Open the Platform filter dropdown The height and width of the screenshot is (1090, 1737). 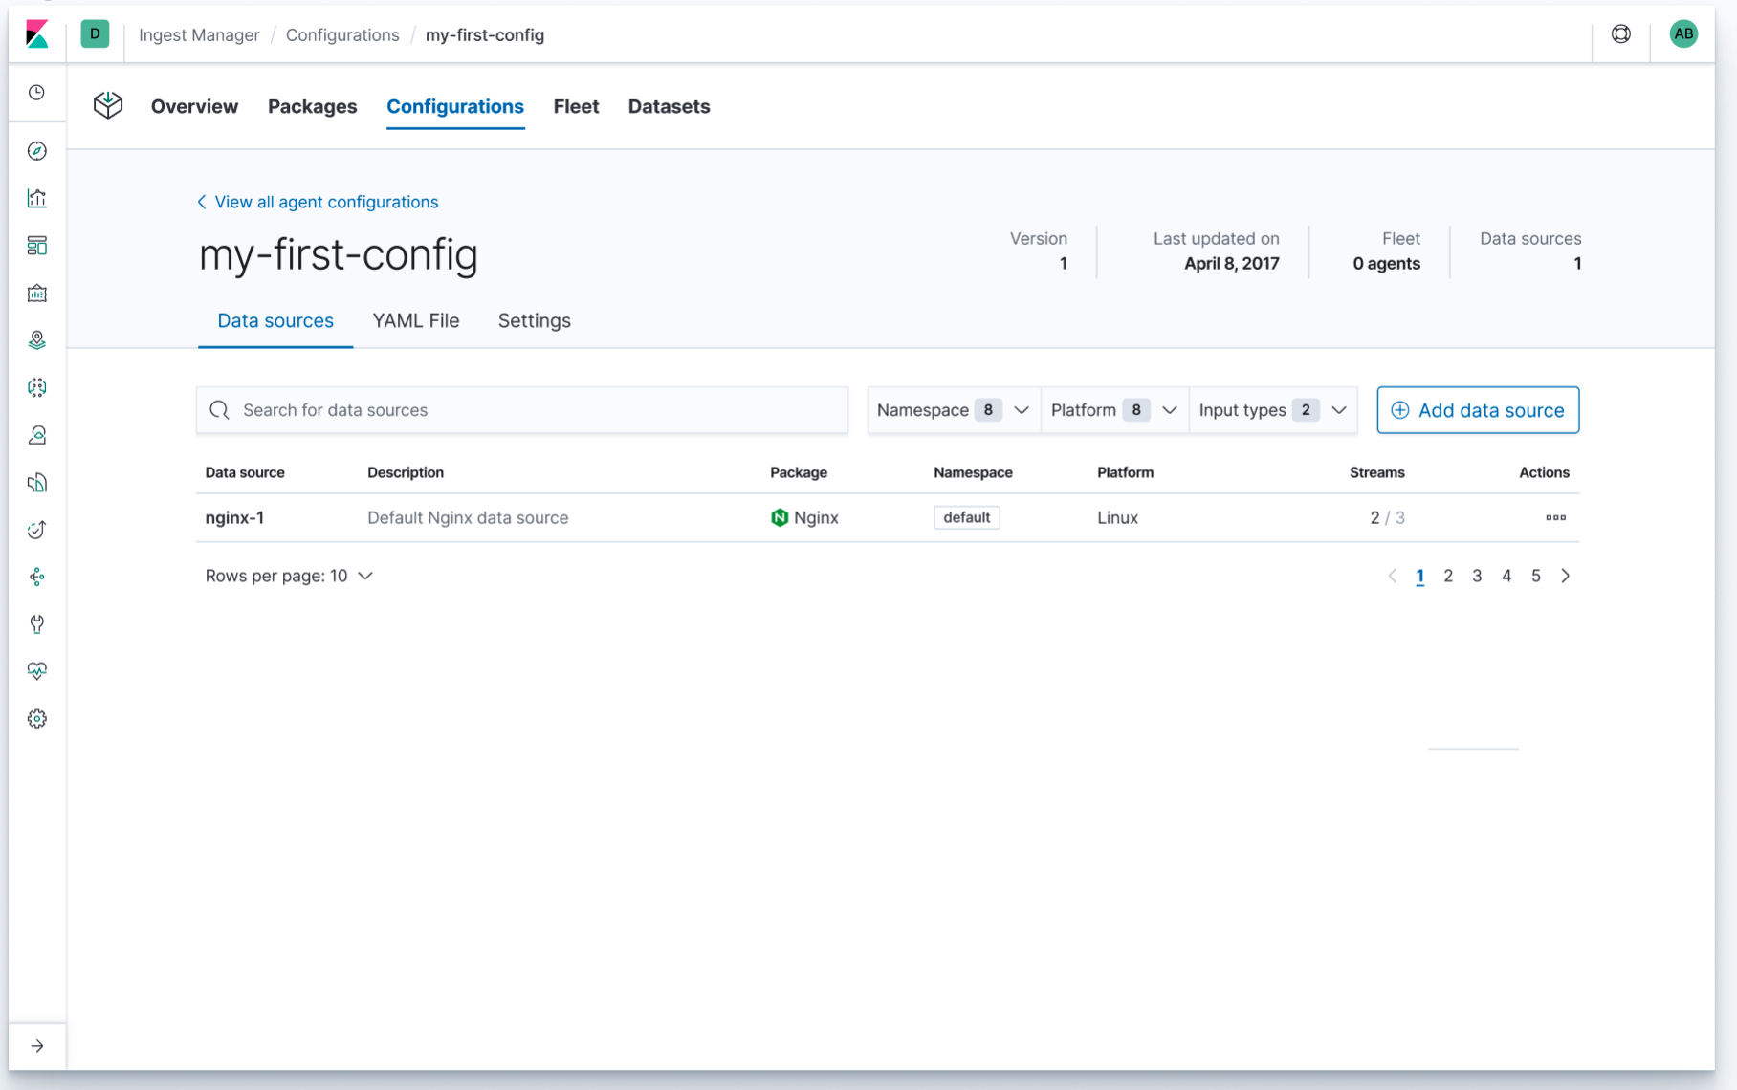(1112, 409)
